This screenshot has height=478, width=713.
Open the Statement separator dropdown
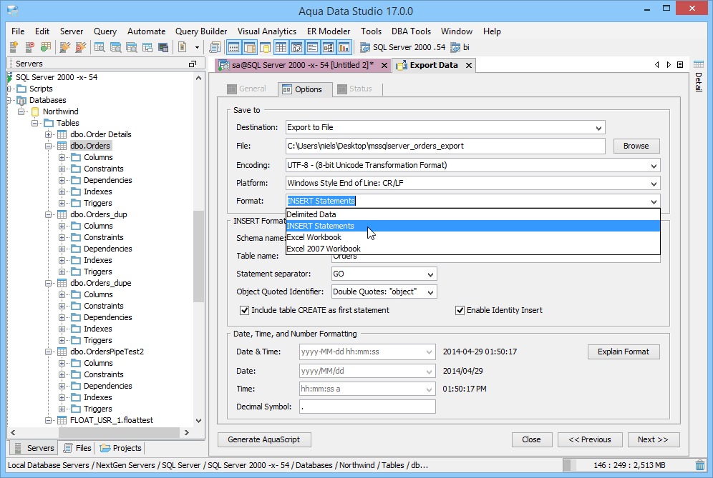(x=430, y=274)
